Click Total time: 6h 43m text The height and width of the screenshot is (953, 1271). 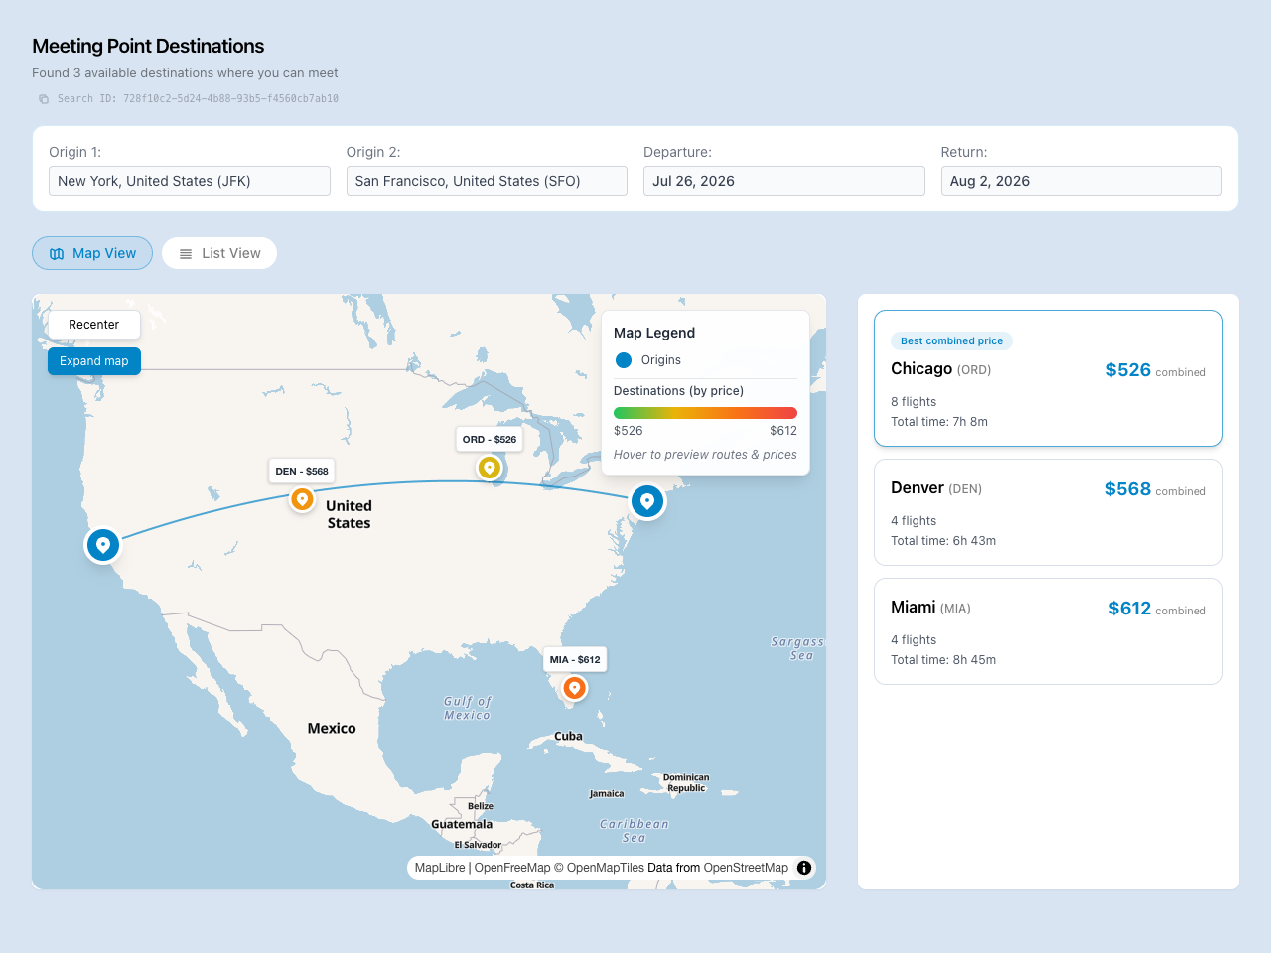[943, 541]
